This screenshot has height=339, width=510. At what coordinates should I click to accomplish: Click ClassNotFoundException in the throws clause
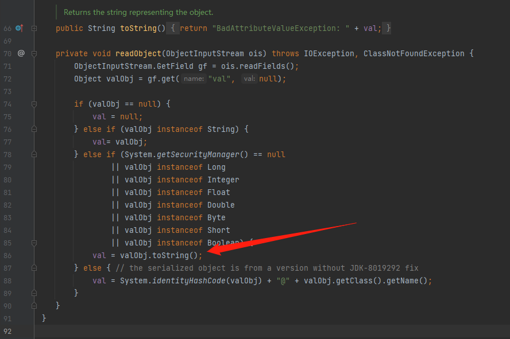tap(414, 53)
